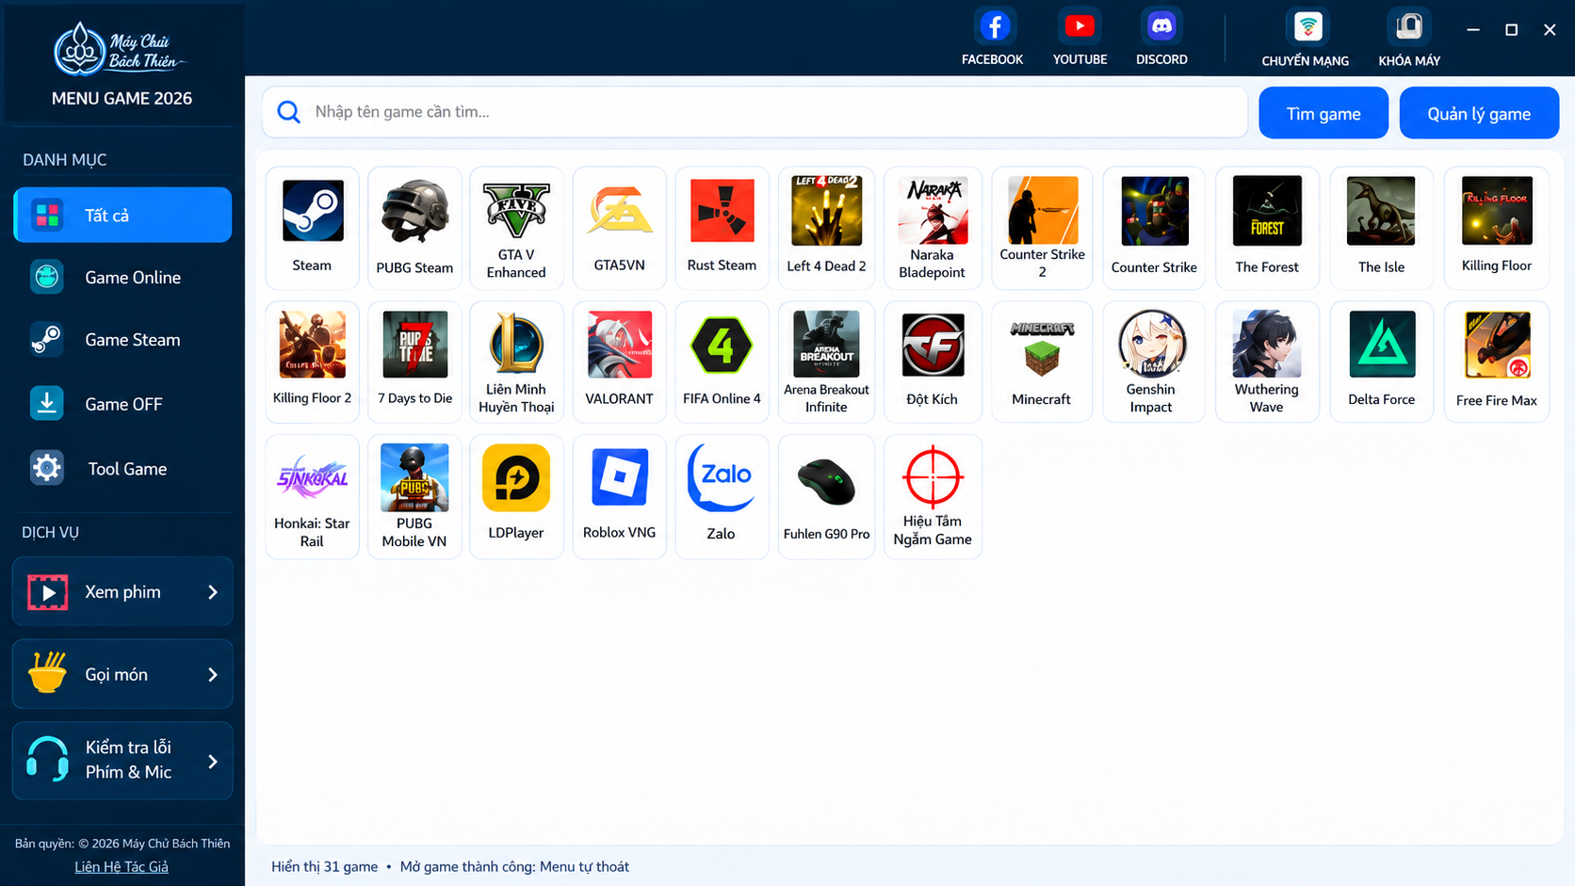1575x886 pixels.
Task: Focus the game name search field
Action: click(755, 112)
